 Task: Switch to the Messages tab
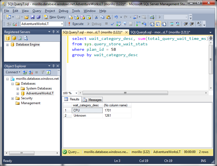92,100
